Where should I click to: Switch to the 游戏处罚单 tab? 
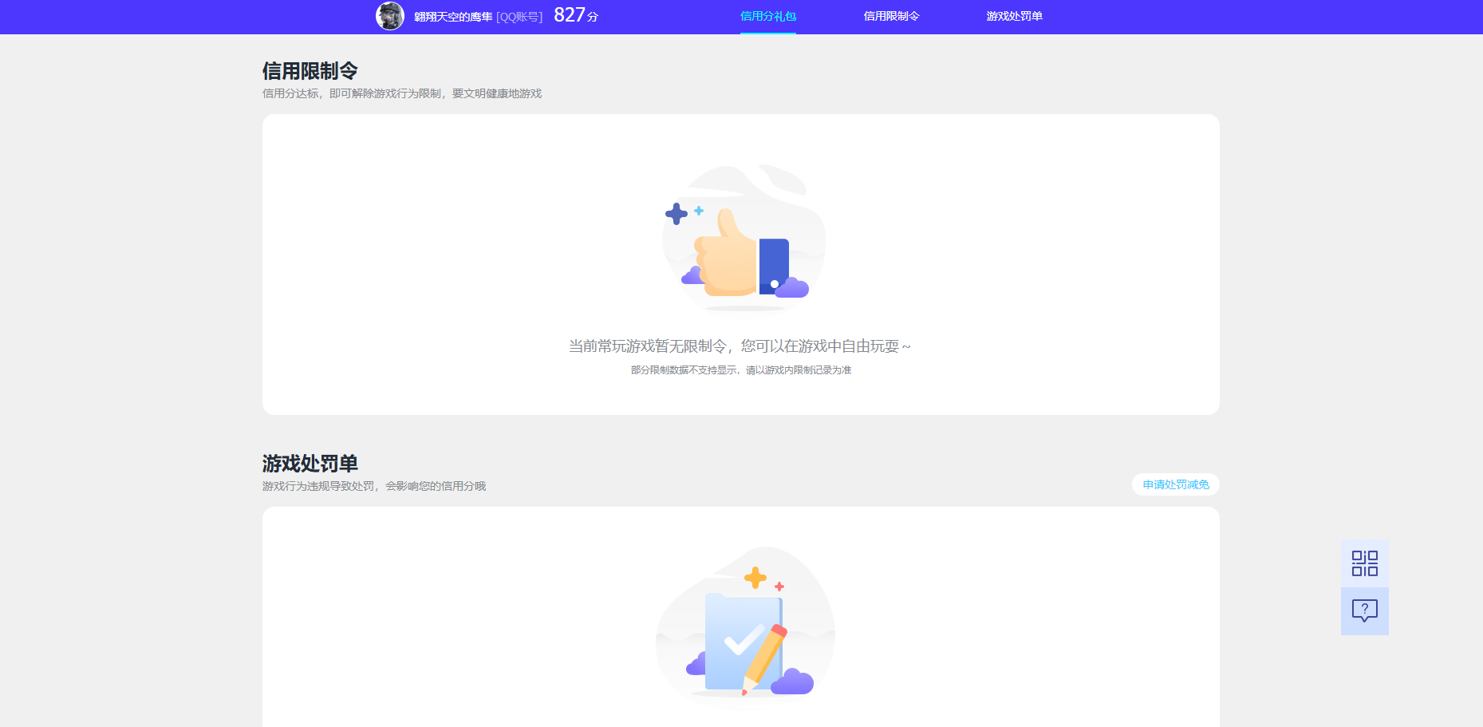1014,16
